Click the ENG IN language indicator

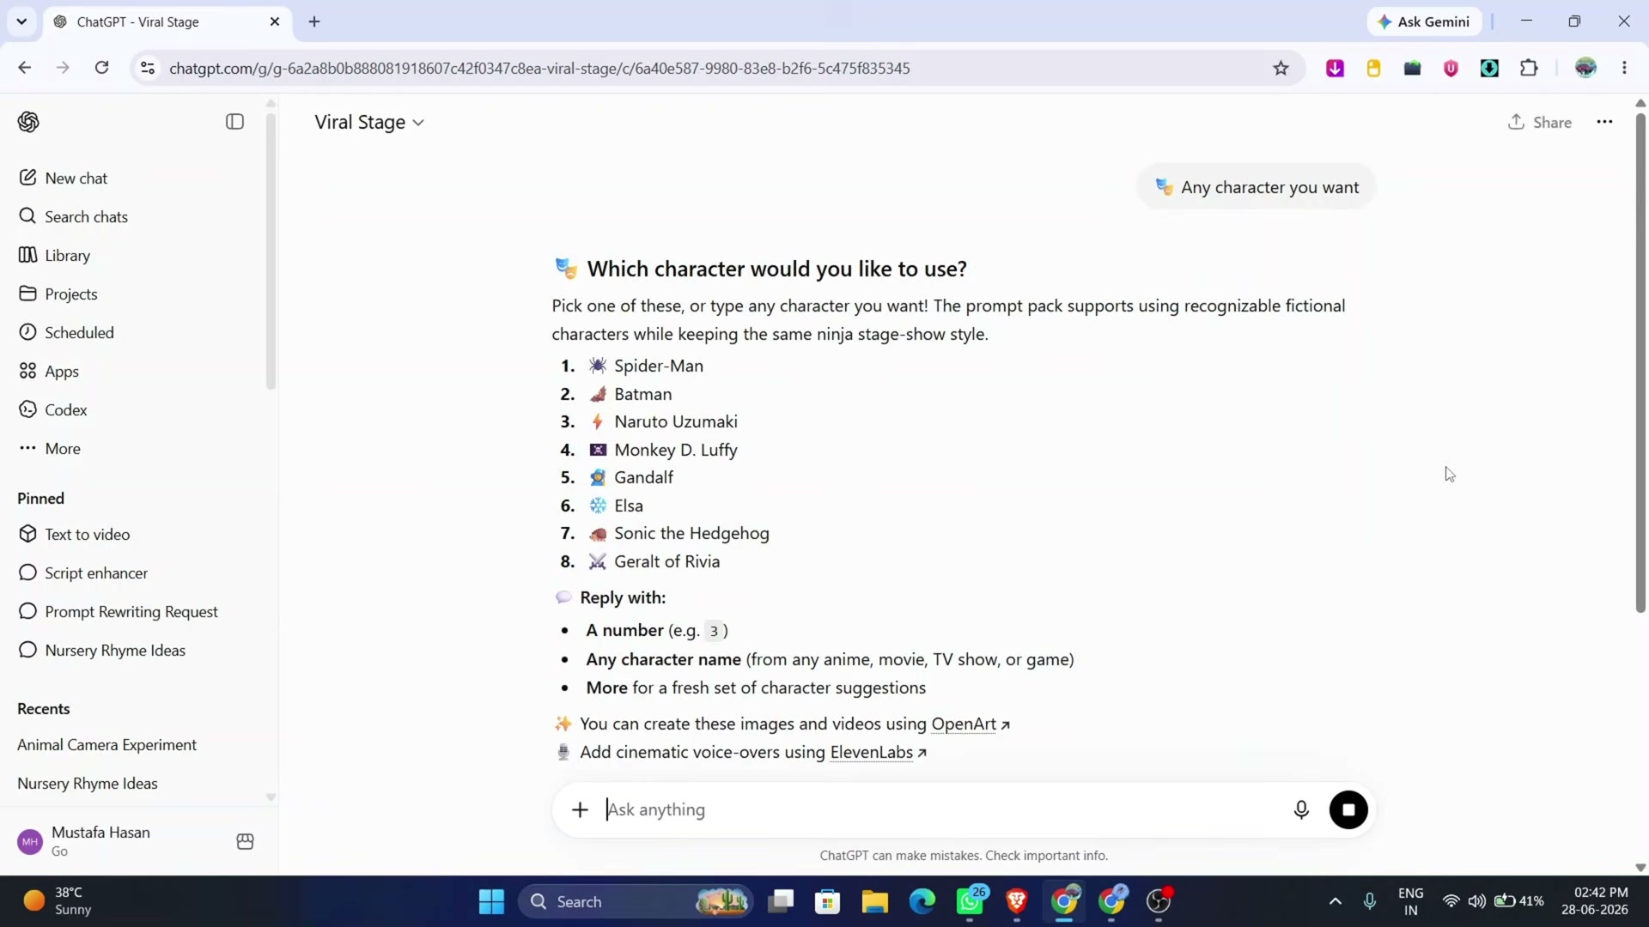tap(1410, 901)
